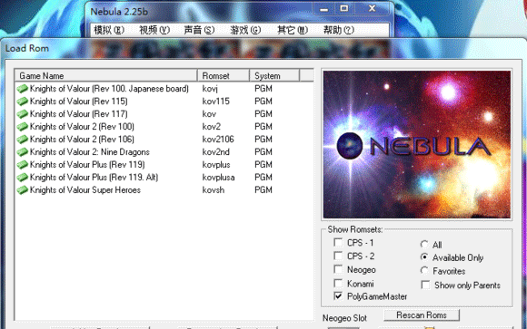Click the ROM icon for Nine Dragons entry

click(x=23, y=152)
